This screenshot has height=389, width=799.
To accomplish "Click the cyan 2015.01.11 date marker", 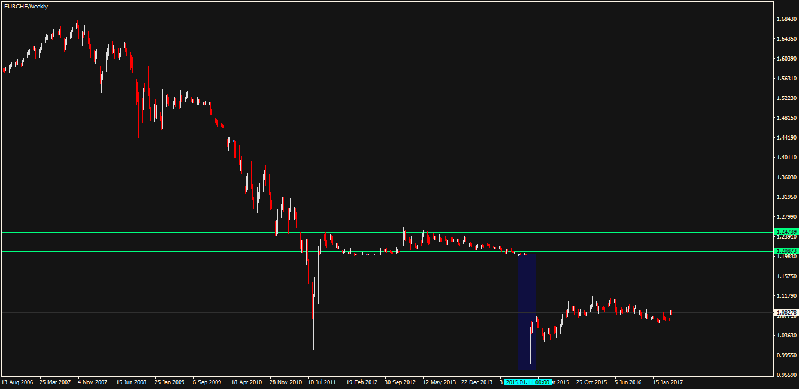I will (527, 382).
